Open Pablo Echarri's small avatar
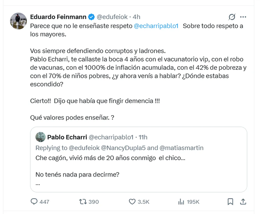The image size is (263, 214). 41,137
